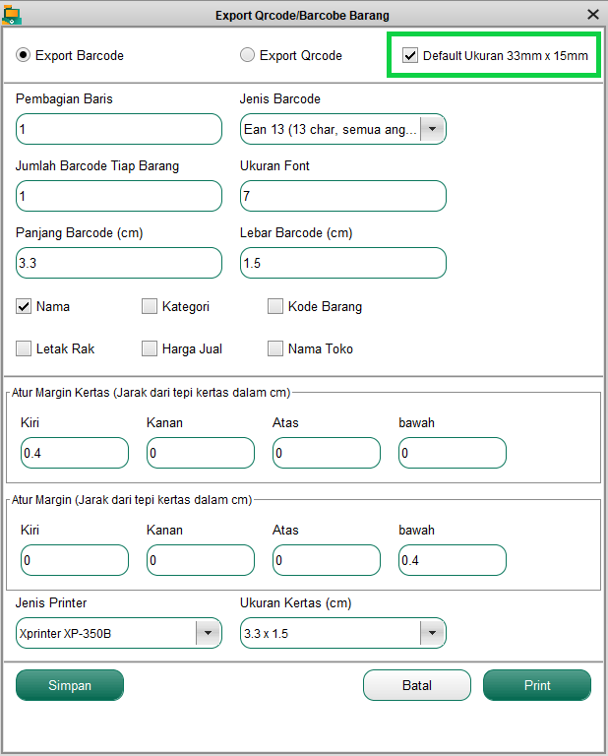This screenshot has width=608, height=756.
Task: Check the Harga Jual option
Action: click(150, 348)
